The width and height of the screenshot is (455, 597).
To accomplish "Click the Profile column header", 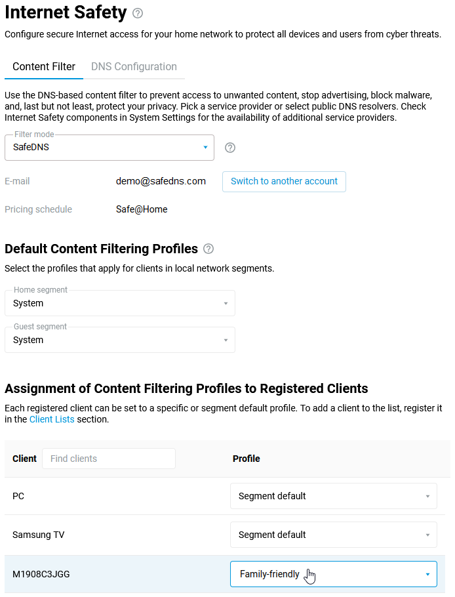I will [x=247, y=459].
